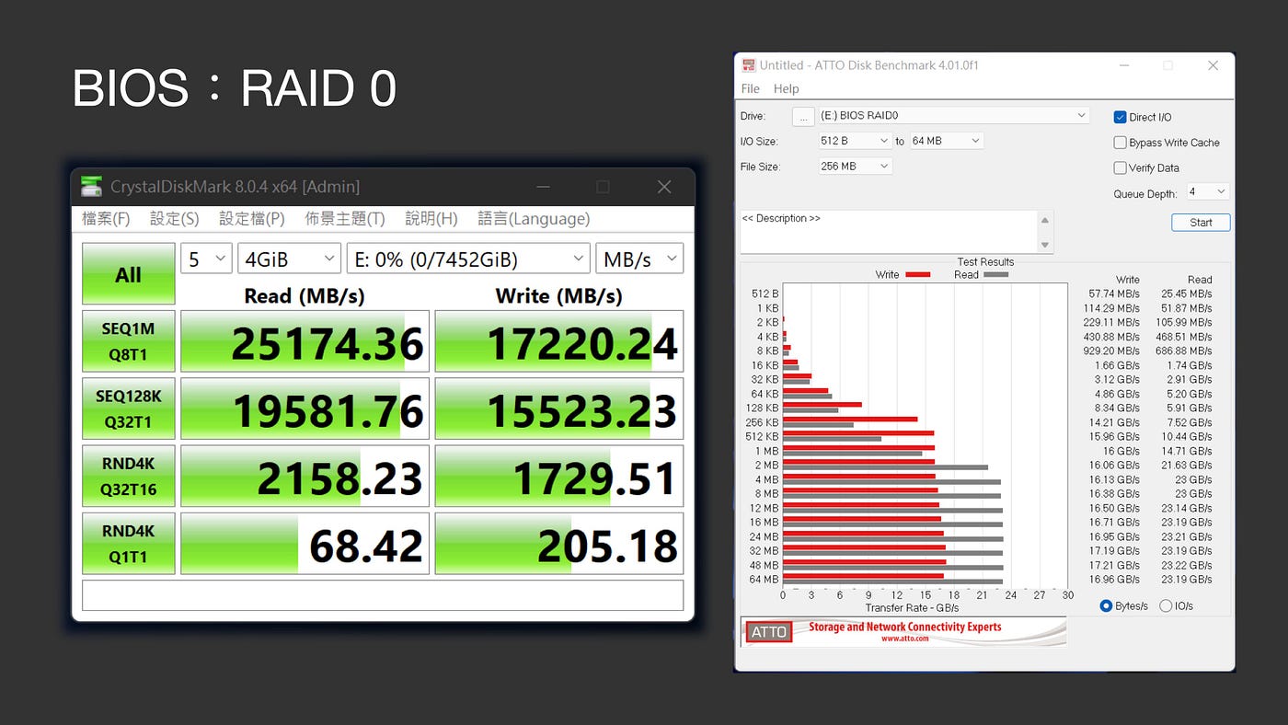Click the empty comment box in CrystalDiskMark
Viewport: 1288px width, 725px height.
point(383,595)
